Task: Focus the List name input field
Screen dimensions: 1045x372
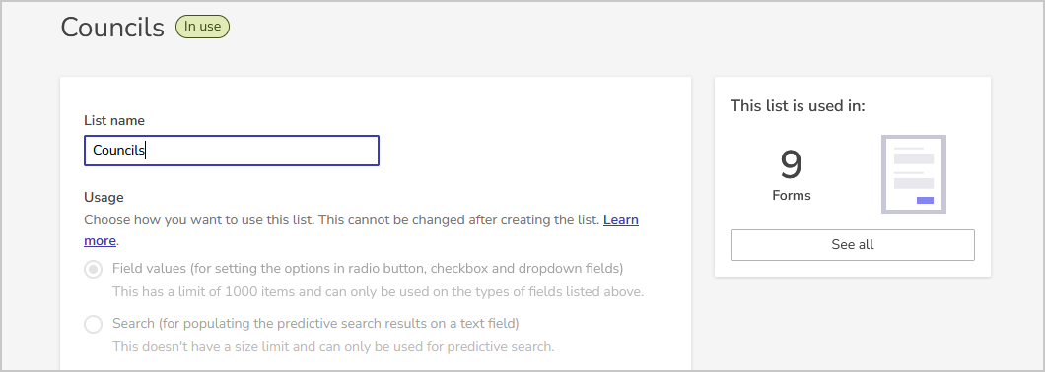Action: click(232, 151)
